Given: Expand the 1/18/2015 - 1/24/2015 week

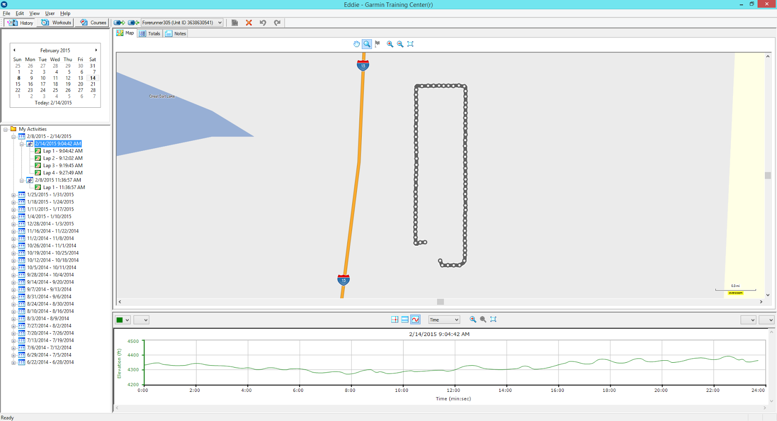Looking at the screenshot, I should [x=14, y=202].
